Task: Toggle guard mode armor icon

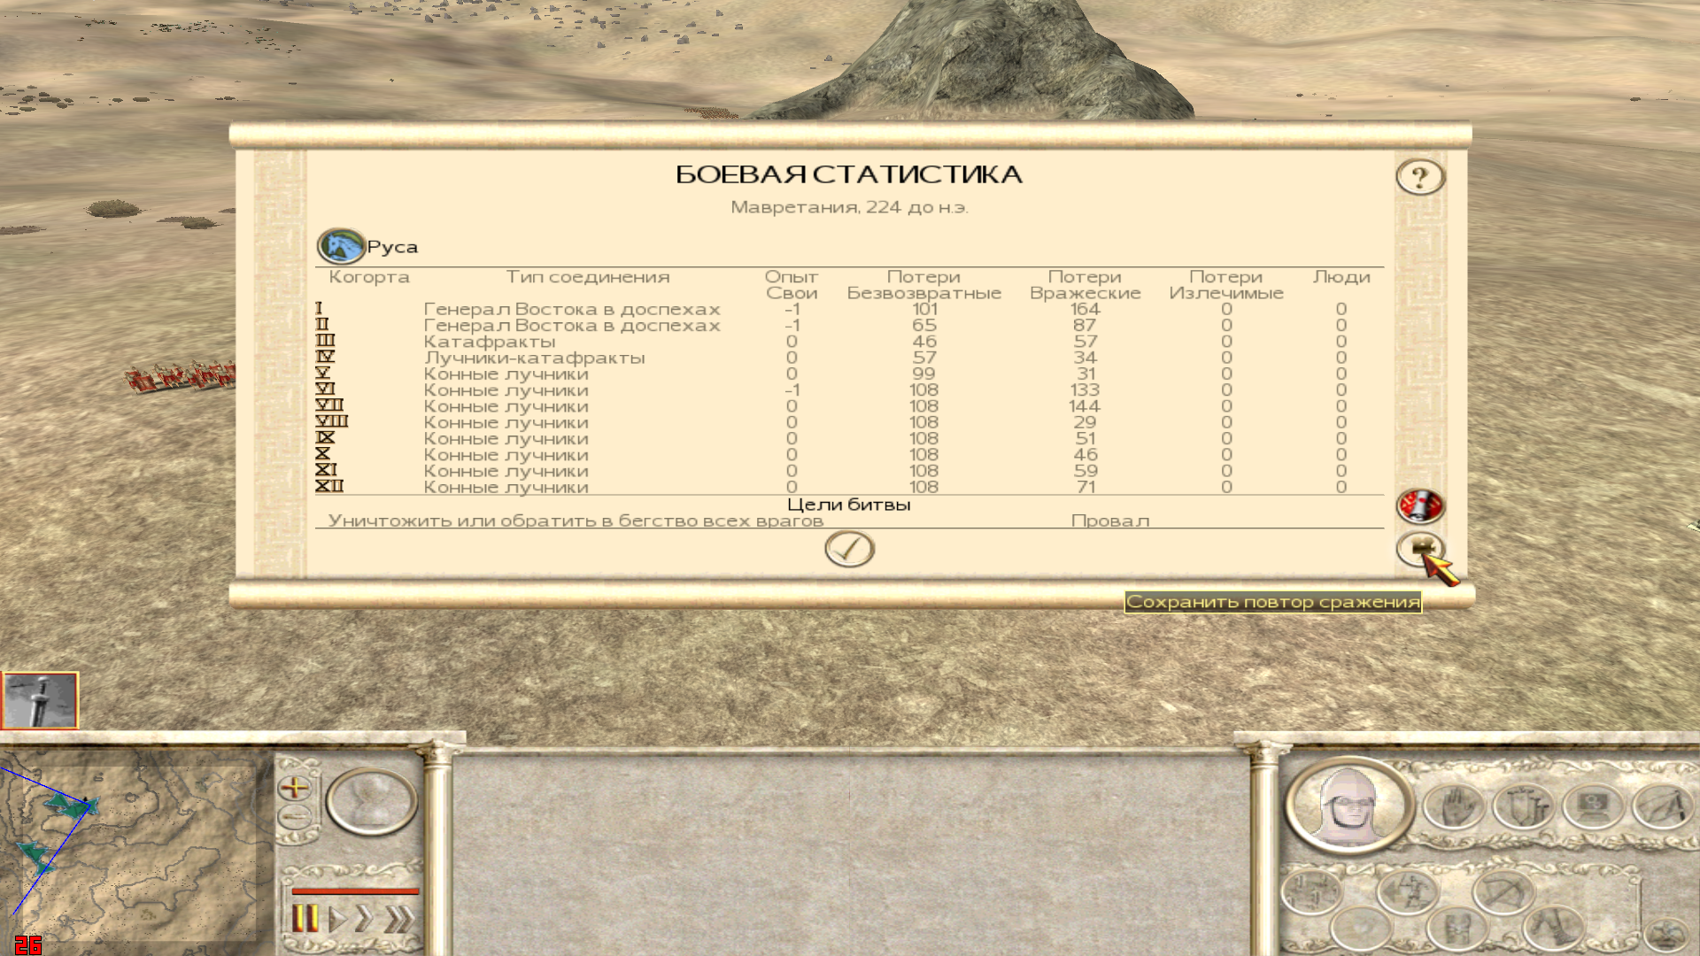Action: [1457, 929]
